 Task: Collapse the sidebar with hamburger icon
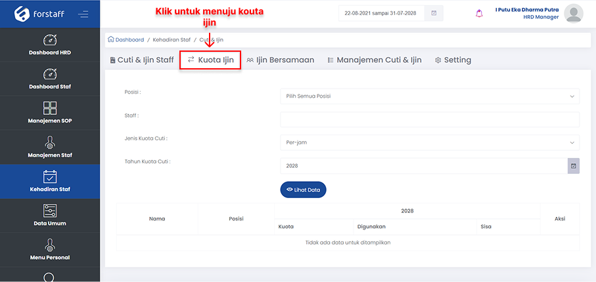click(x=83, y=14)
